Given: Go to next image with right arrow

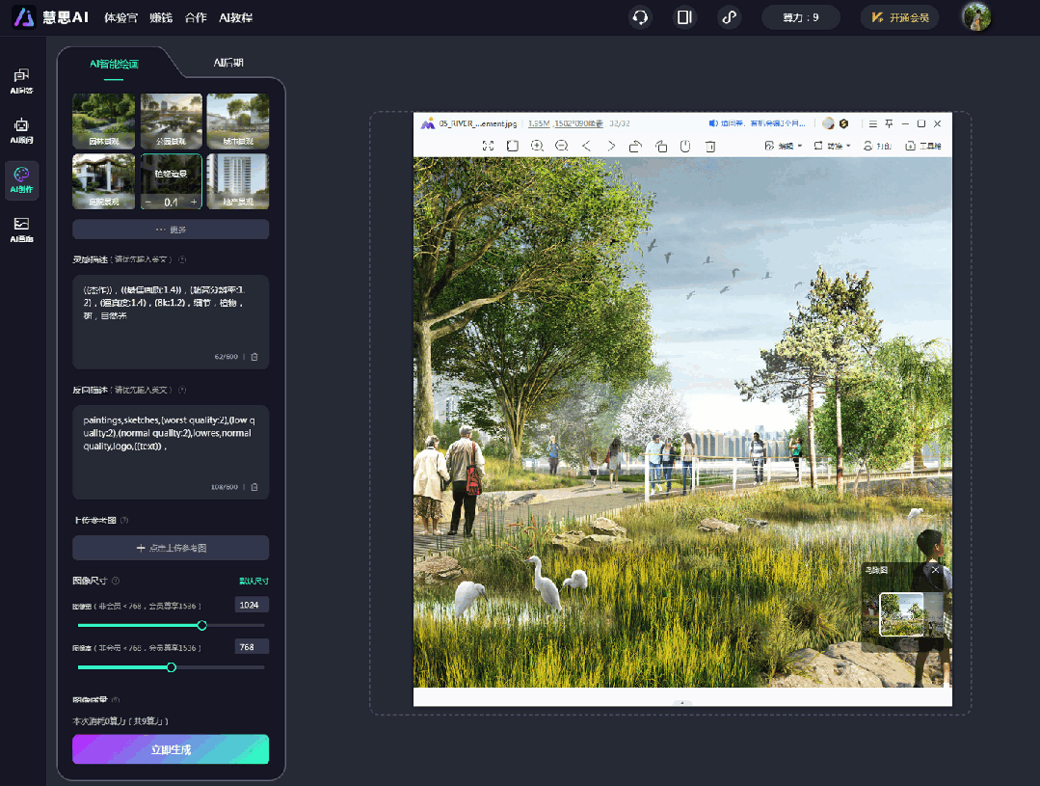Looking at the screenshot, I should coord(611,146).
